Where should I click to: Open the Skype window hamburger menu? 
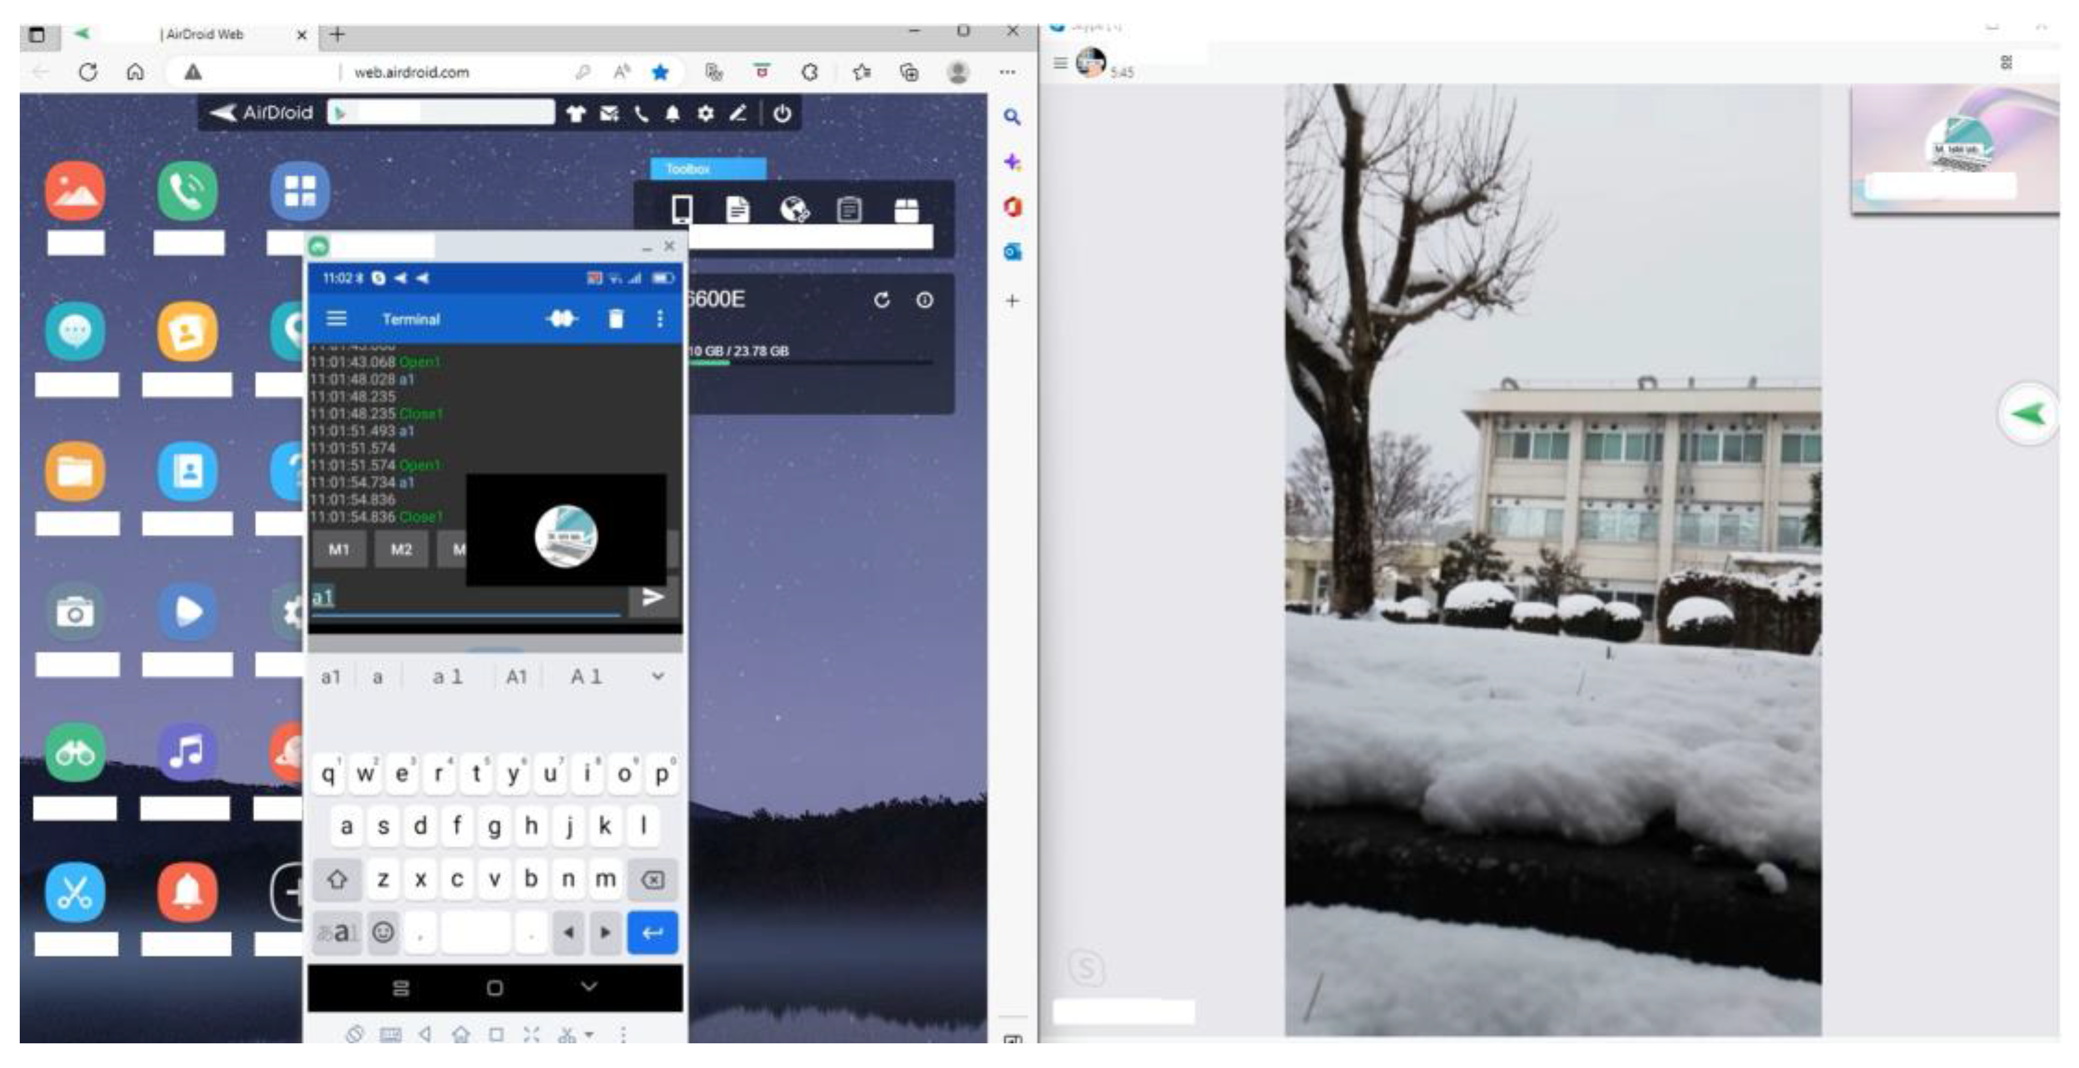(x=1060, y=62)
